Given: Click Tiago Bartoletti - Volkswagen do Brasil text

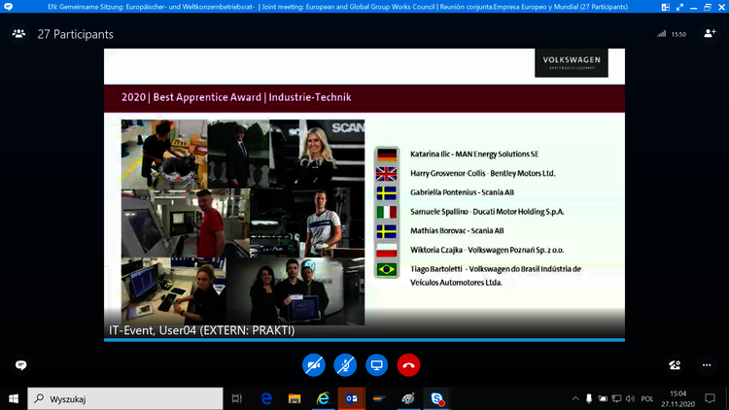Looking at the screenshot, I should tap(496, 275).
